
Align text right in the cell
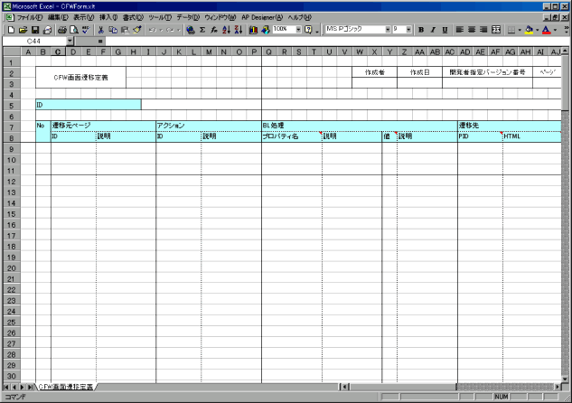[x=483, y=30]
